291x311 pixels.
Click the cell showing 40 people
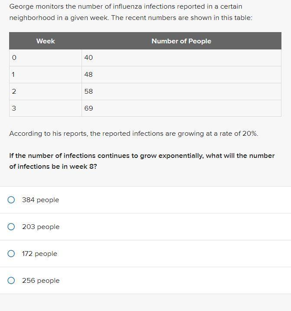[x=181, y=58]
